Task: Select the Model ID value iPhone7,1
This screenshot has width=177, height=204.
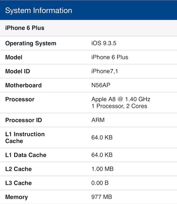Action: 105,71
